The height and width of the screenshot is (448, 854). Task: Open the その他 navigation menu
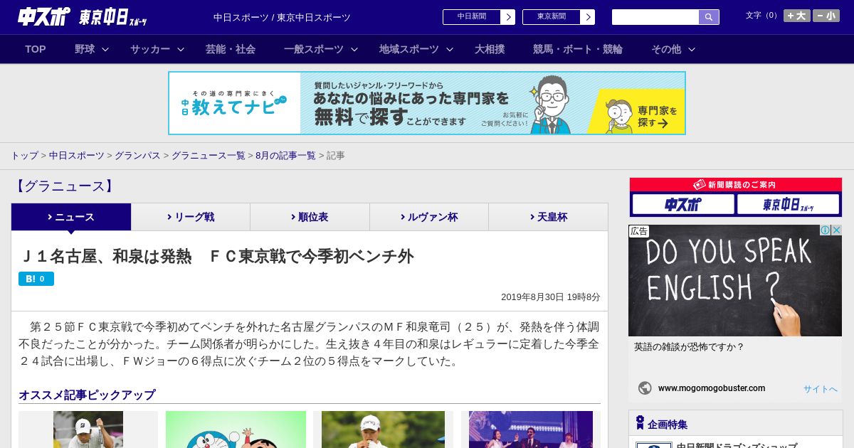(x=666, y=49)
